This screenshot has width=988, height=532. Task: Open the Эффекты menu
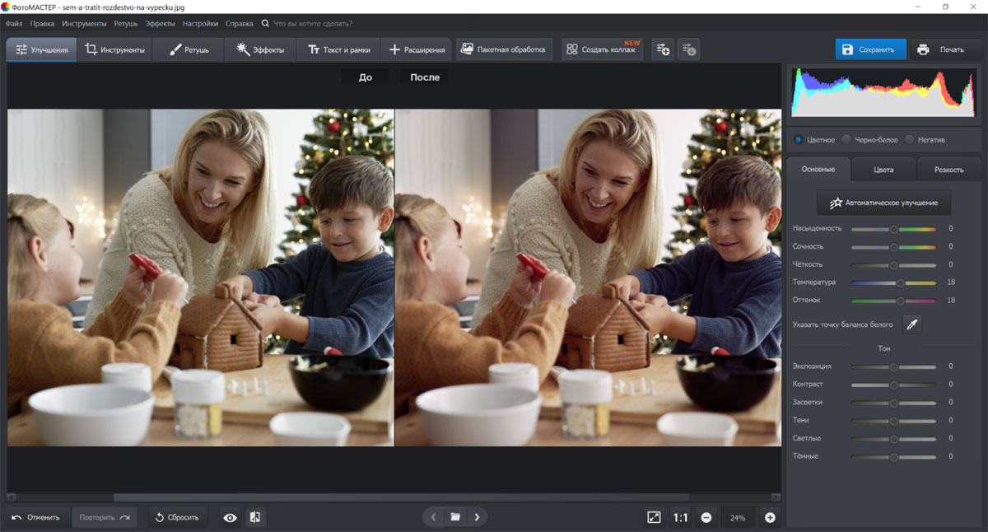[161, 24]
